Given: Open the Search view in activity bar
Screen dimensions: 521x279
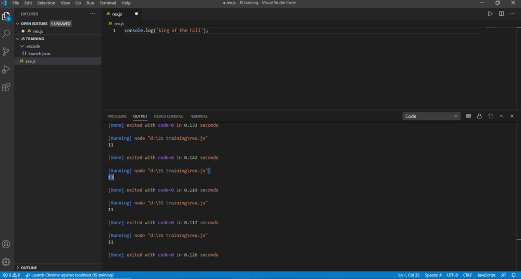Looking at the screenshot, I should click(x=6, y=34).
